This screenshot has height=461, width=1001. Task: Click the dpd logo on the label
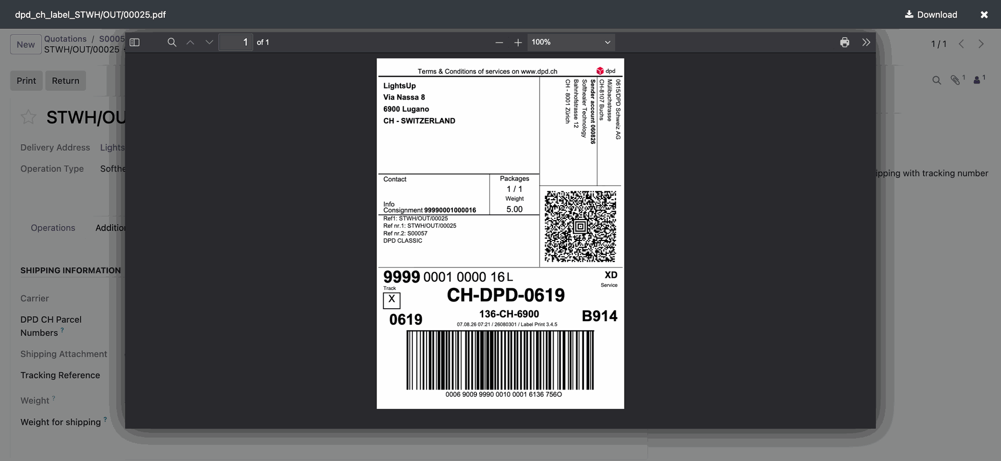click(606, 71)
